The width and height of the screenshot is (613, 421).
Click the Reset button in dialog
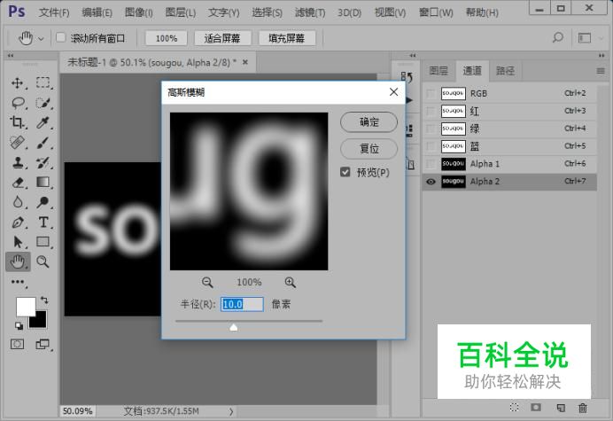[x=369, y=149]
